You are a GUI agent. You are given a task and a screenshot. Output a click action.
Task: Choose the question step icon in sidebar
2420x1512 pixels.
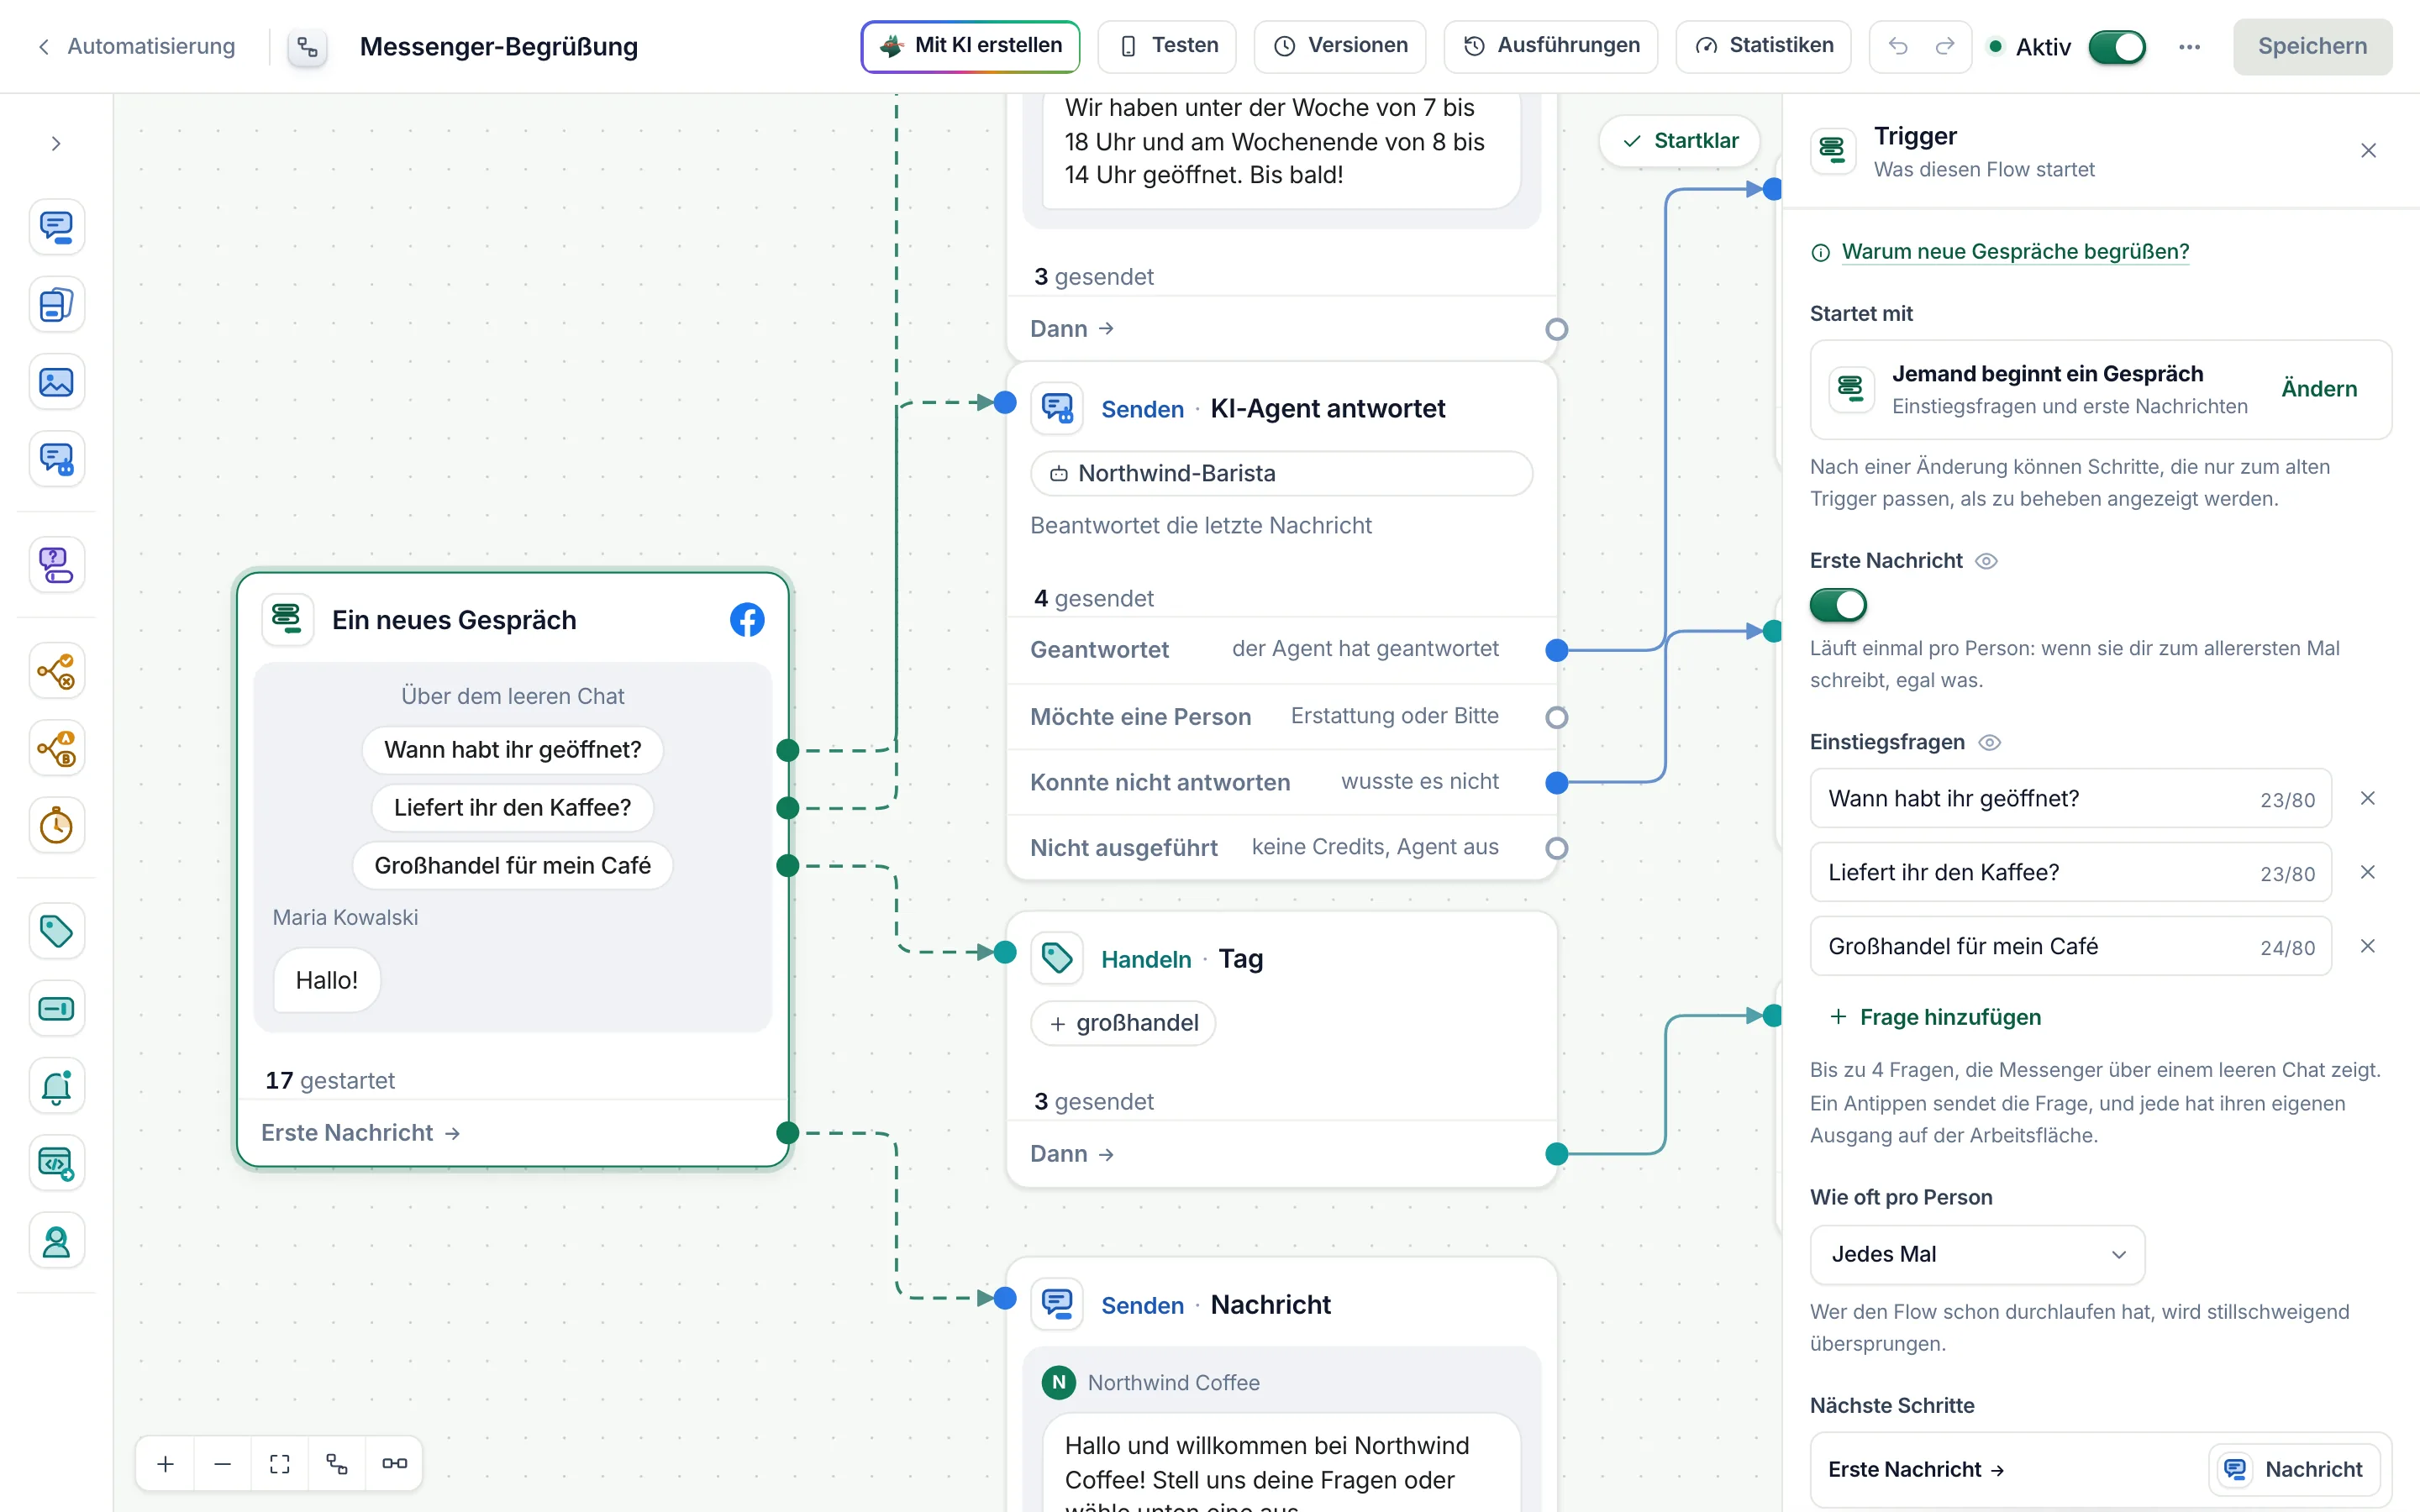[56, 565]
